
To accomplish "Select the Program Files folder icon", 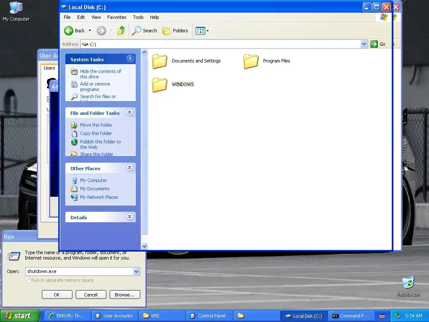I will (251, 61).
